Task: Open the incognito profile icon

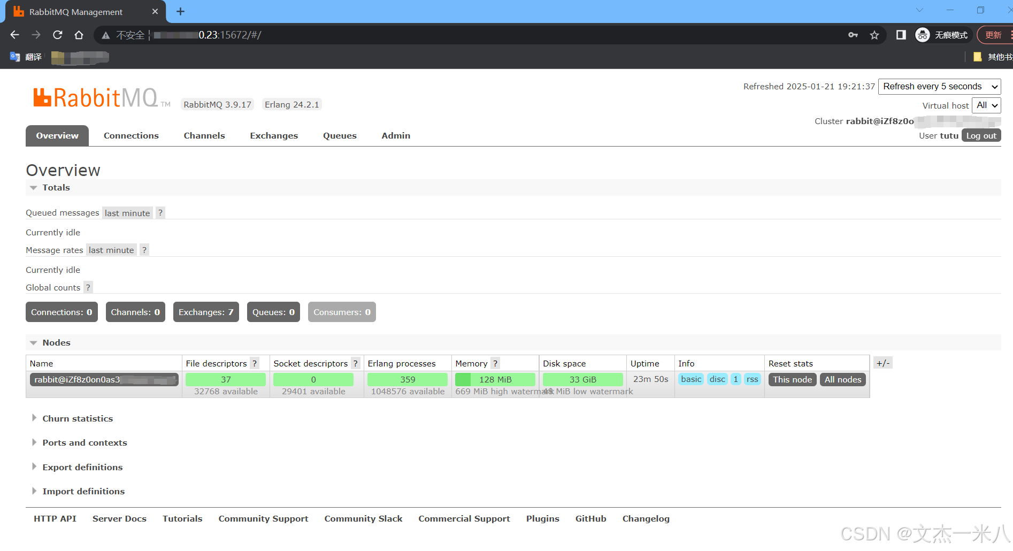Action: [x=923, y=35]
